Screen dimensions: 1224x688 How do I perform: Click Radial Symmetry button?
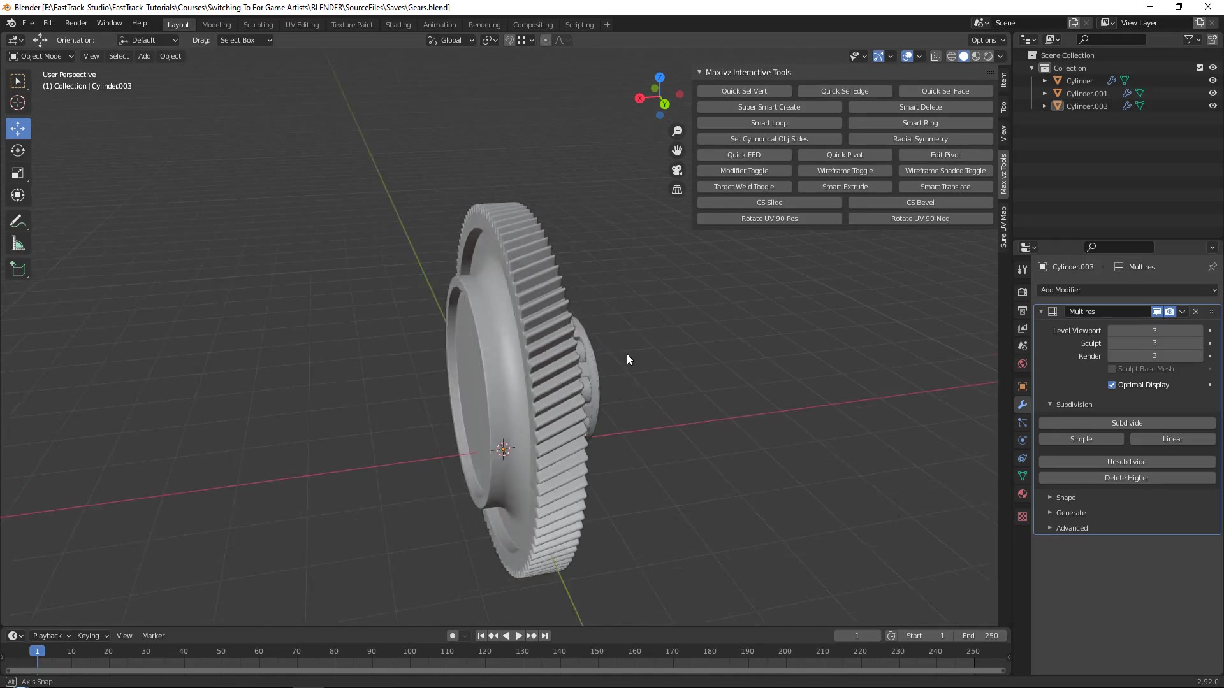[921, 139]
